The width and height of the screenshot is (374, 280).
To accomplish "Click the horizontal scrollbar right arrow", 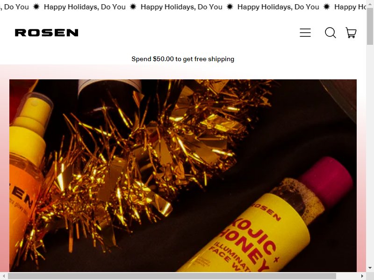I will pos(362,276).
